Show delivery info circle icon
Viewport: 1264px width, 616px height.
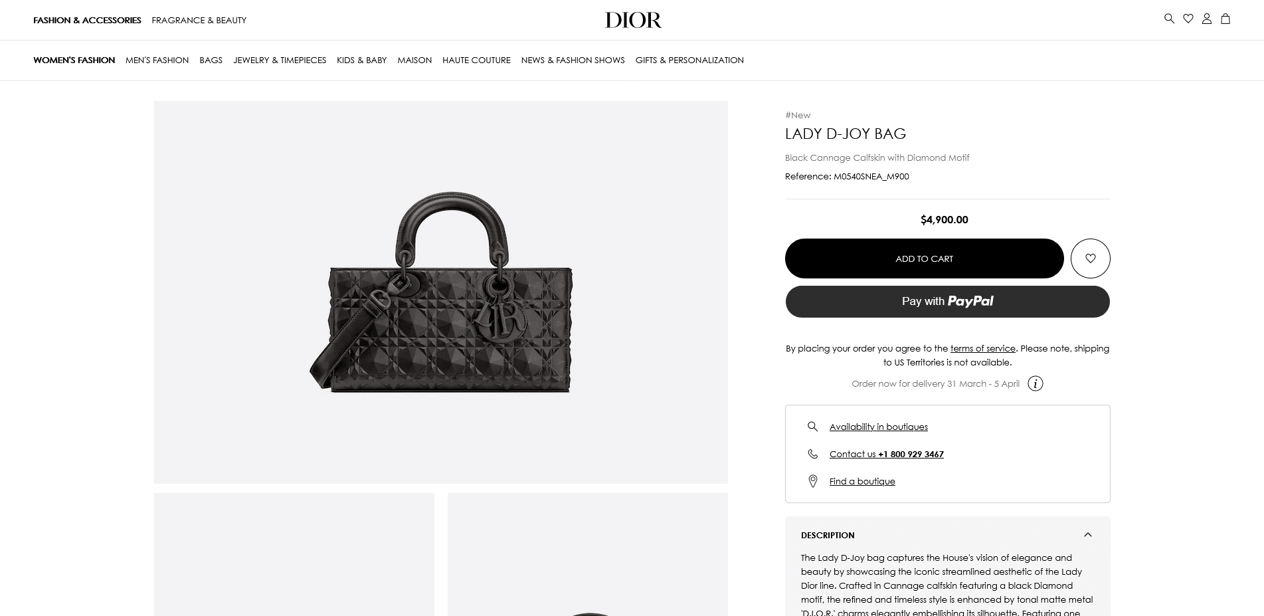pos(1035,383)
